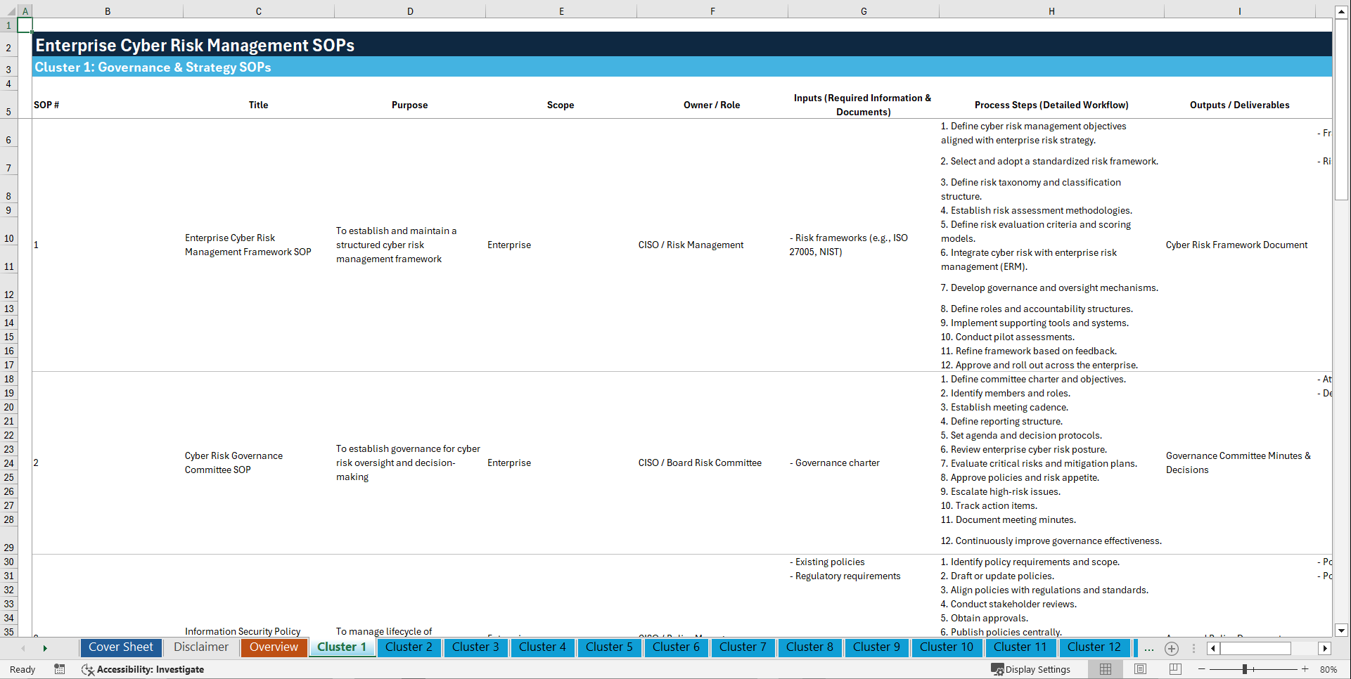1351x679 pixels.
Task: Select Page Layout view icon
Action: [1140, 669]
